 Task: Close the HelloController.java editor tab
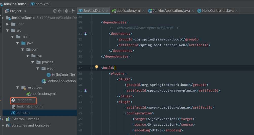(x=236, y=11)
